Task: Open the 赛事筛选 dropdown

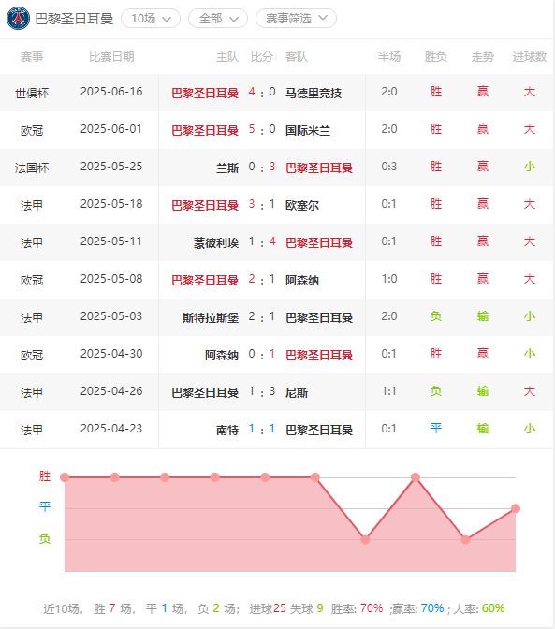Action: point(296,19)
